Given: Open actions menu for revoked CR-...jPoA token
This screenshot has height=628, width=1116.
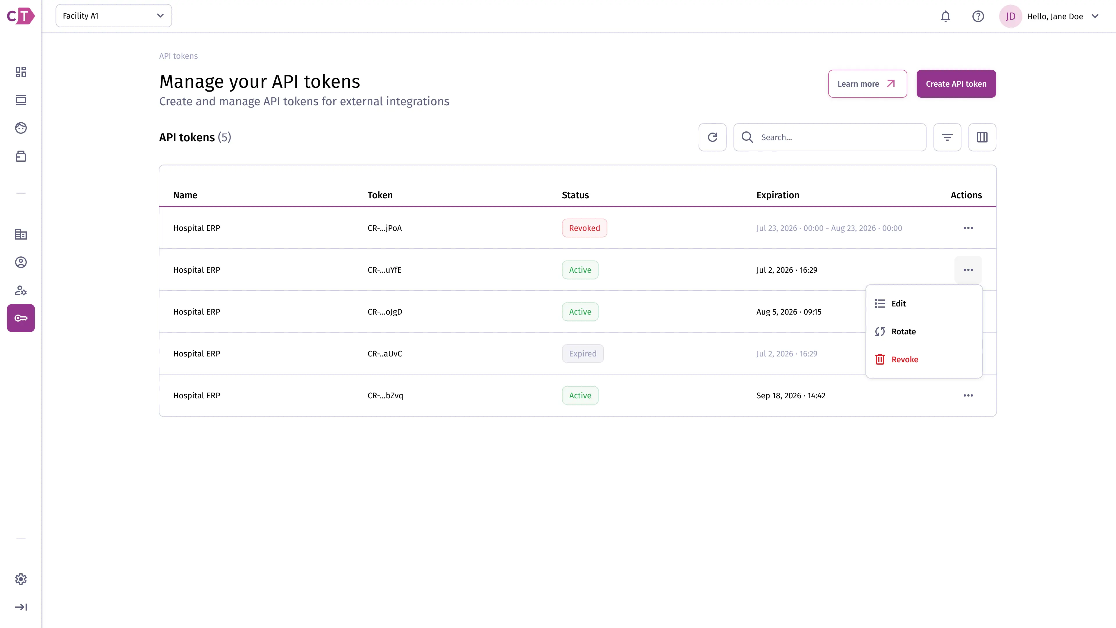Looking at the screenshot, I should tap(968, 228).
